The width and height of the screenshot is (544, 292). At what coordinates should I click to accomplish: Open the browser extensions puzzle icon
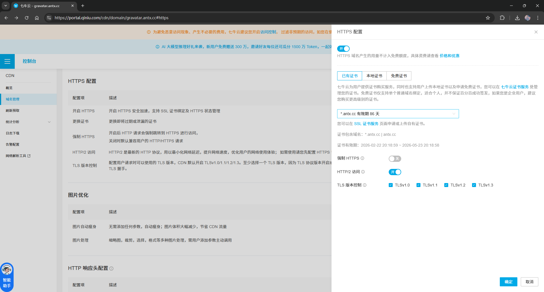point(502,18)
